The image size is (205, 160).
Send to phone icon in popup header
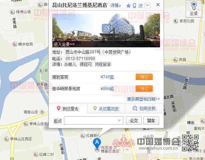(134, 6)
